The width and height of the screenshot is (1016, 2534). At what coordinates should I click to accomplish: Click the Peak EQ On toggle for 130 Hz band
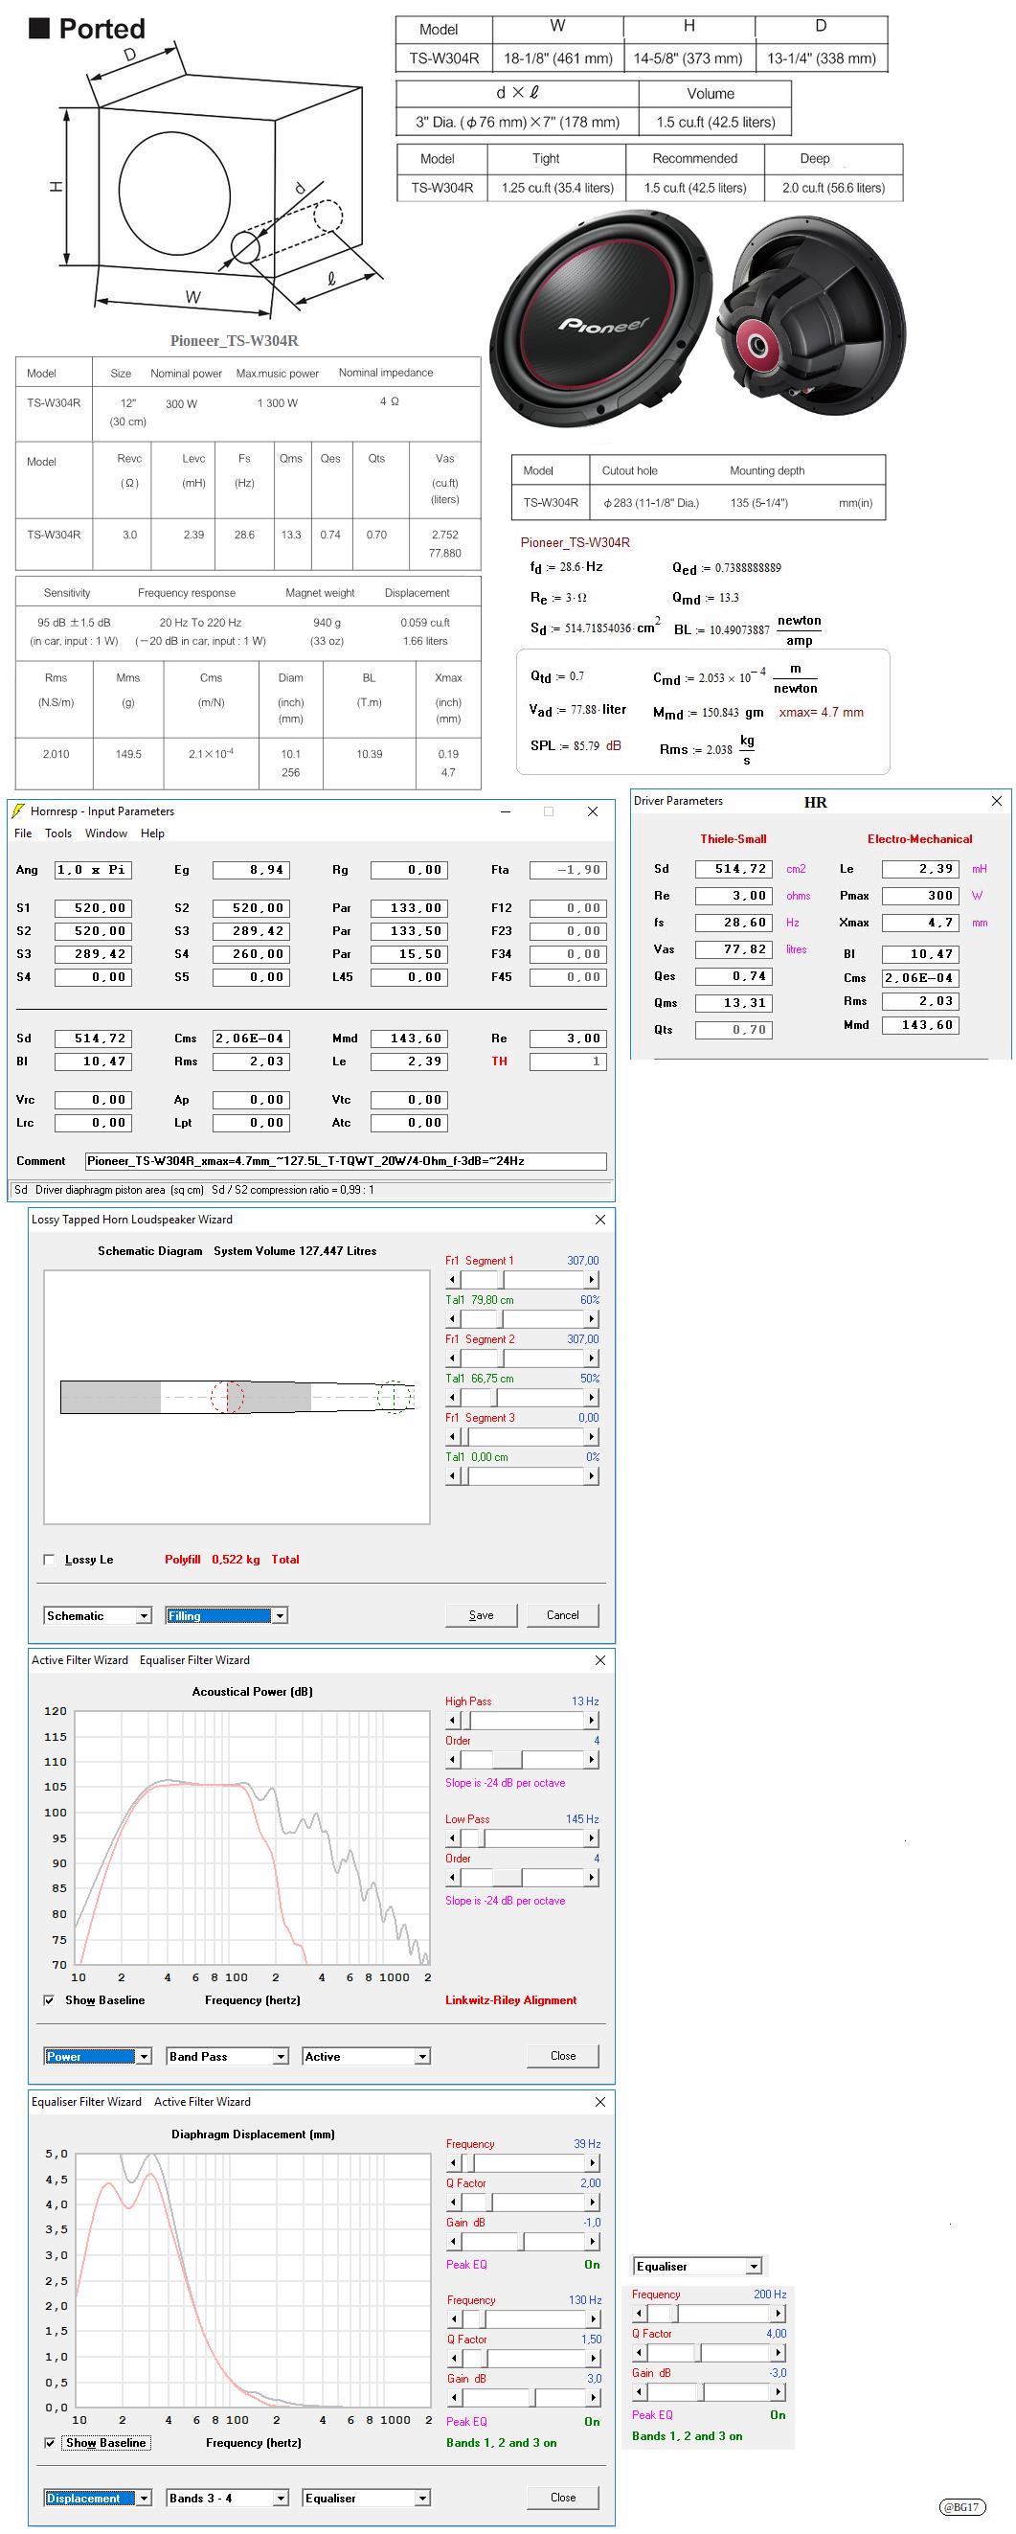point(592,2422)
